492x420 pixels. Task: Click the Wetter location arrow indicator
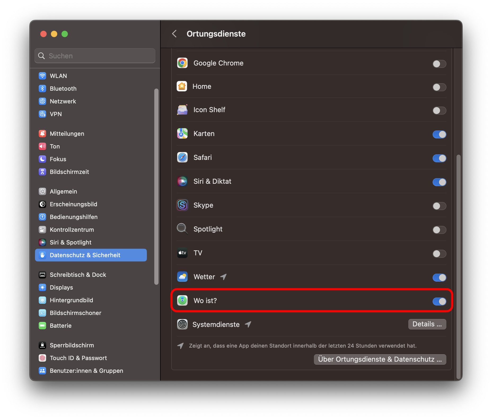(x=223, y=277)
